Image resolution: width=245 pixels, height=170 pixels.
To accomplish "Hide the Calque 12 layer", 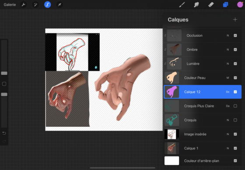I will click(x=235, y=92).
